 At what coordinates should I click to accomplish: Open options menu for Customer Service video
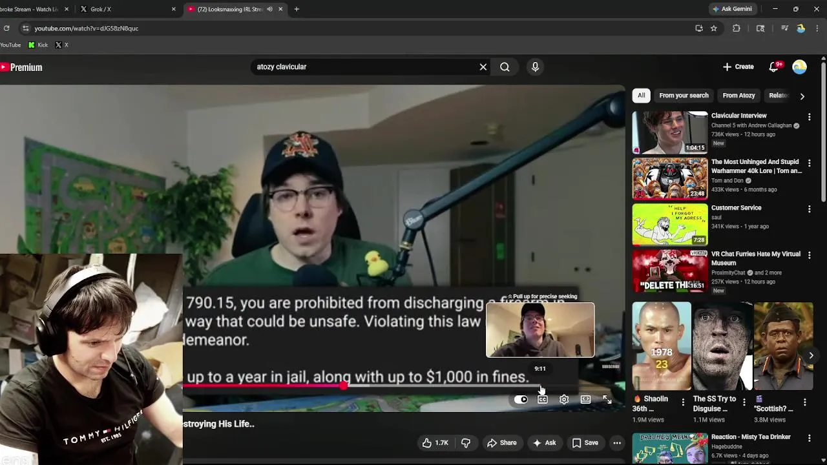[x=809, y=209]
